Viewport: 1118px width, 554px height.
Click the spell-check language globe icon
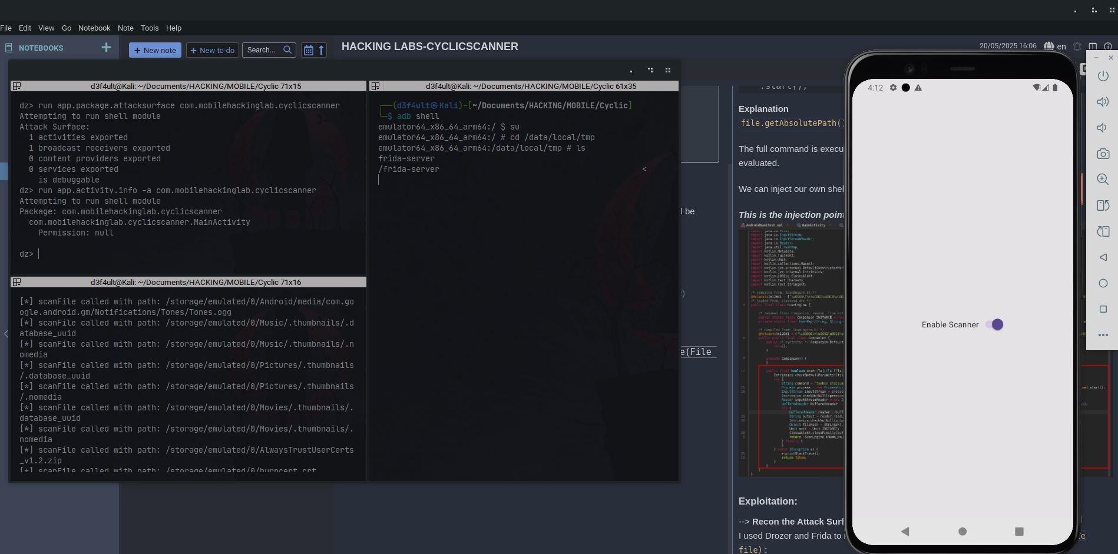(x=1048, y=46)
